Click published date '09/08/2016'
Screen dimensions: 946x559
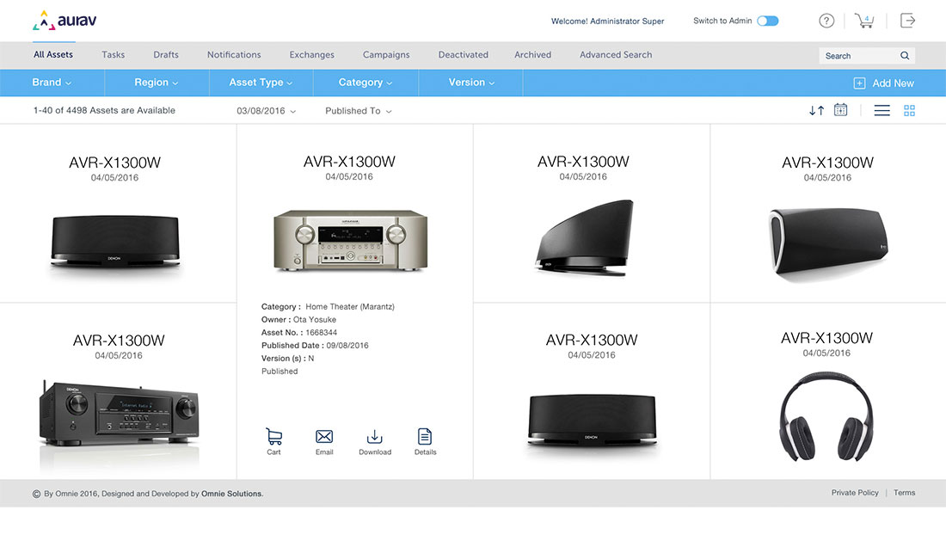(347, 346)
